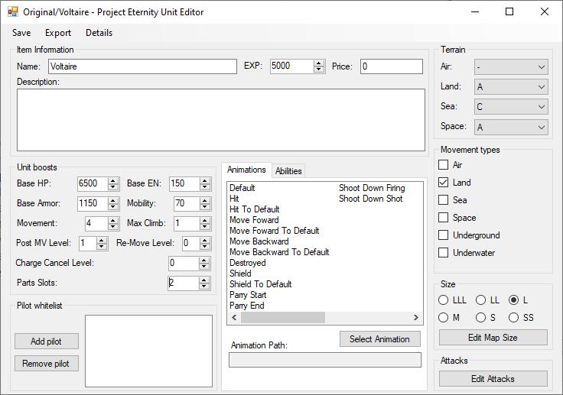Click the animation list left scroll arrow
563x395 pixels.
[x=234, y=318]
